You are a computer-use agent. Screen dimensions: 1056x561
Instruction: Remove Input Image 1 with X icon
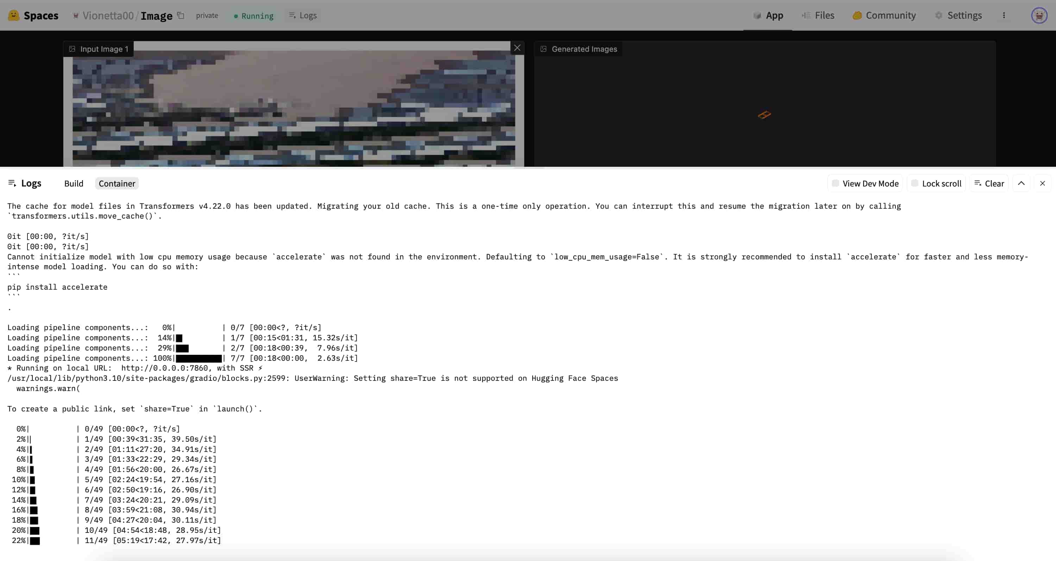[517, 48]
